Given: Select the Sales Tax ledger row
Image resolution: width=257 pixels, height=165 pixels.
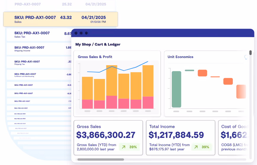Looking at the screenshot, I should tap(39, 34).
